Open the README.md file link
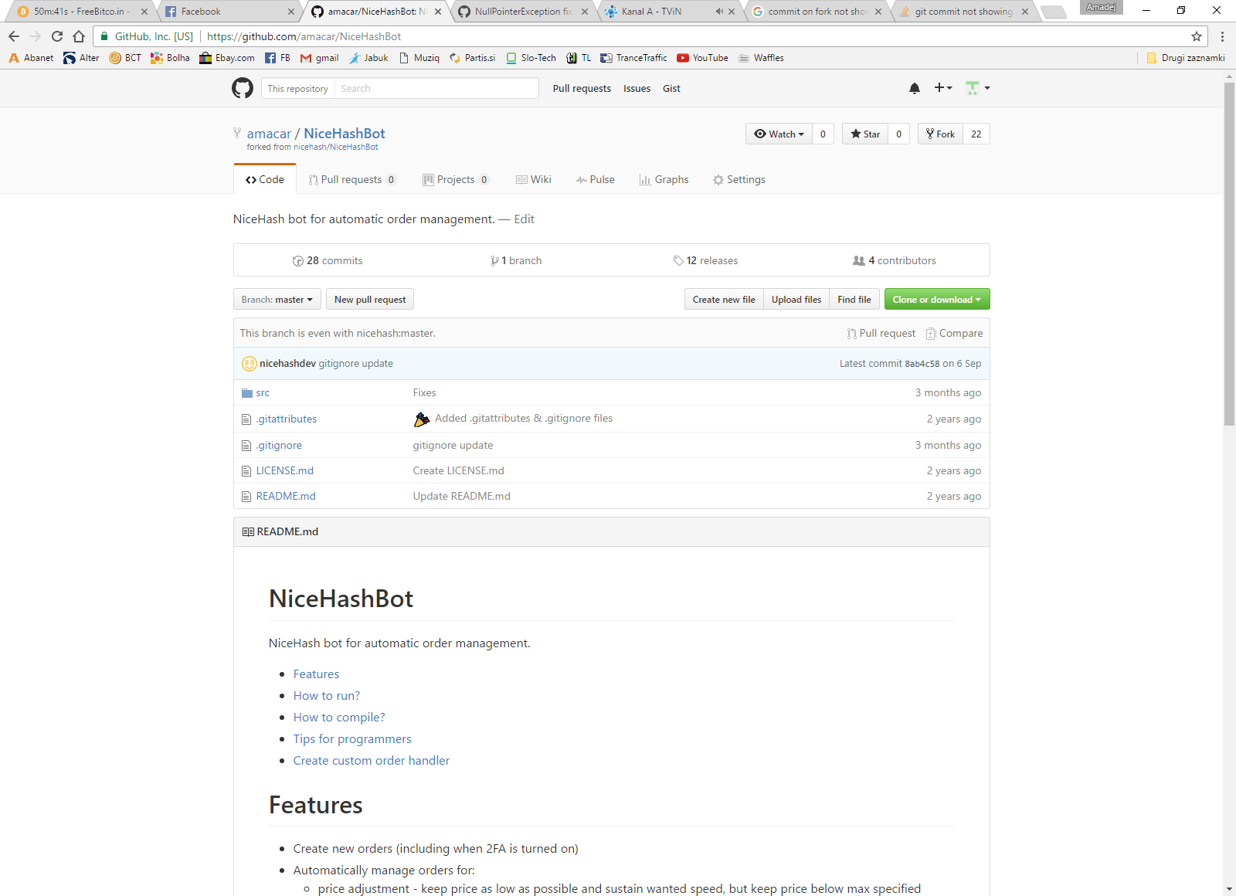Viewport: 1236px width, 896px height. point(286,497)
